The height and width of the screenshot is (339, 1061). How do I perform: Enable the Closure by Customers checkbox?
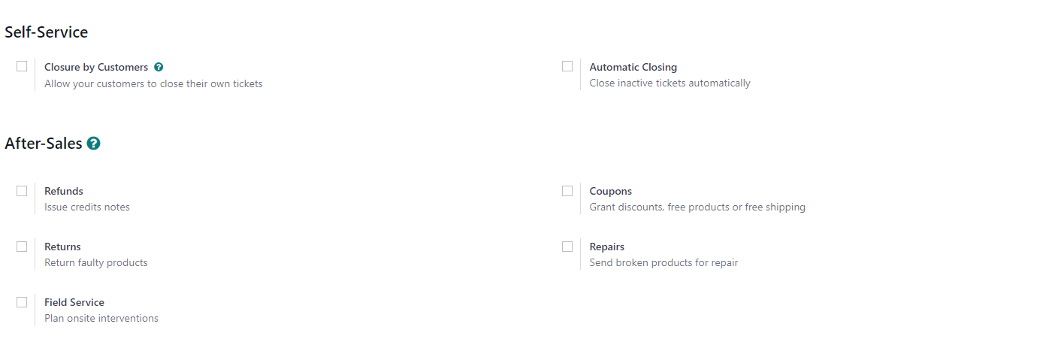(22, 66)
